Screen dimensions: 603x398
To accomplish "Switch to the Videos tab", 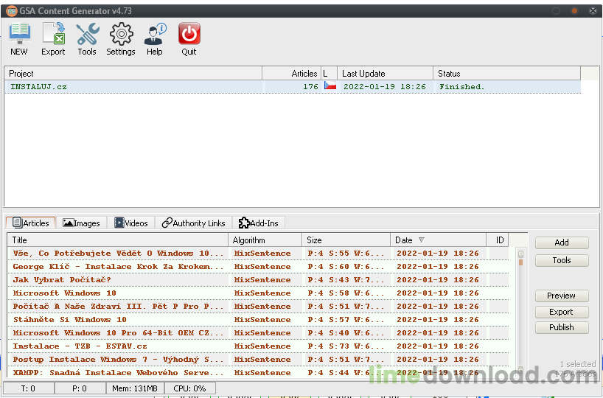I will pyautogui.click(x=131, y=223).
